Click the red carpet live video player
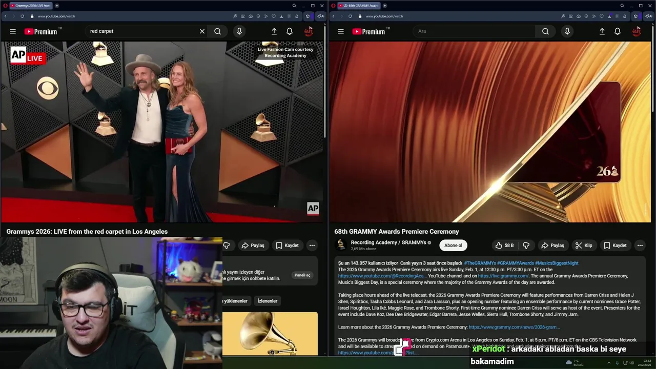This screenshot has height=369, width=656. tap(162, 132)
